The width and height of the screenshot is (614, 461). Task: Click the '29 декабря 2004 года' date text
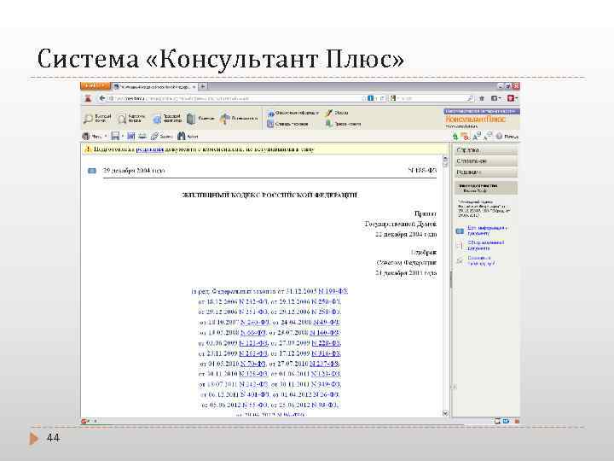(x=134, y=171)
